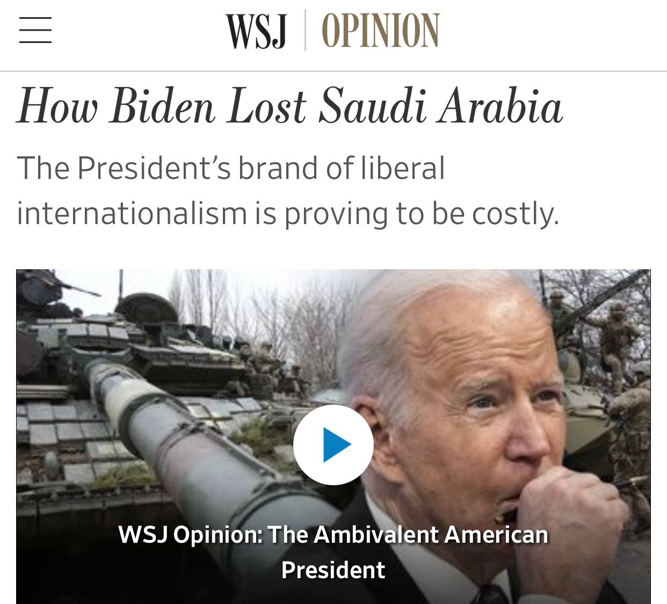Viewport: 667px width, 604px height.
Task: Click the top line of hamburger icon
Action: point(35,19)
